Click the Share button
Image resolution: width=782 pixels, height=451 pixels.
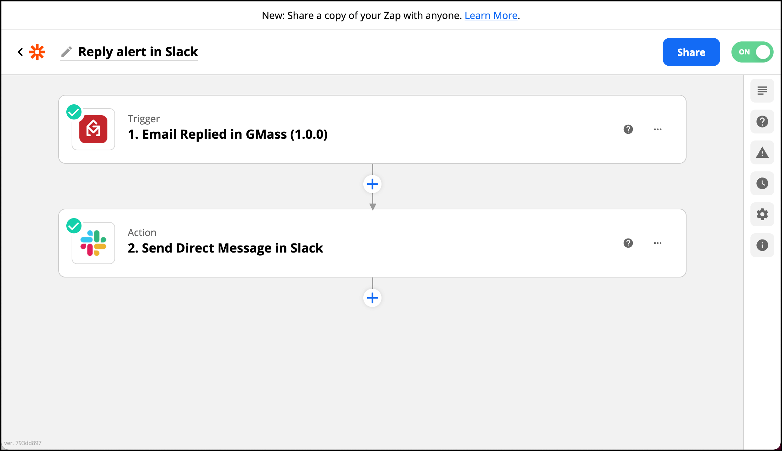691,52
